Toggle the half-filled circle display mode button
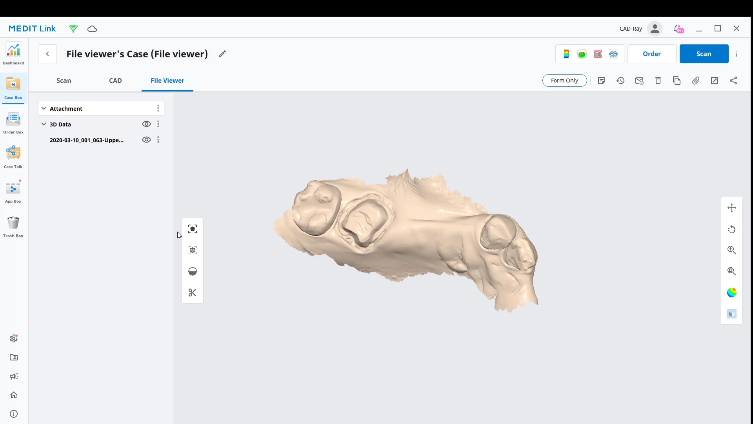Screen dimensions: 753x424 (192, 271)
